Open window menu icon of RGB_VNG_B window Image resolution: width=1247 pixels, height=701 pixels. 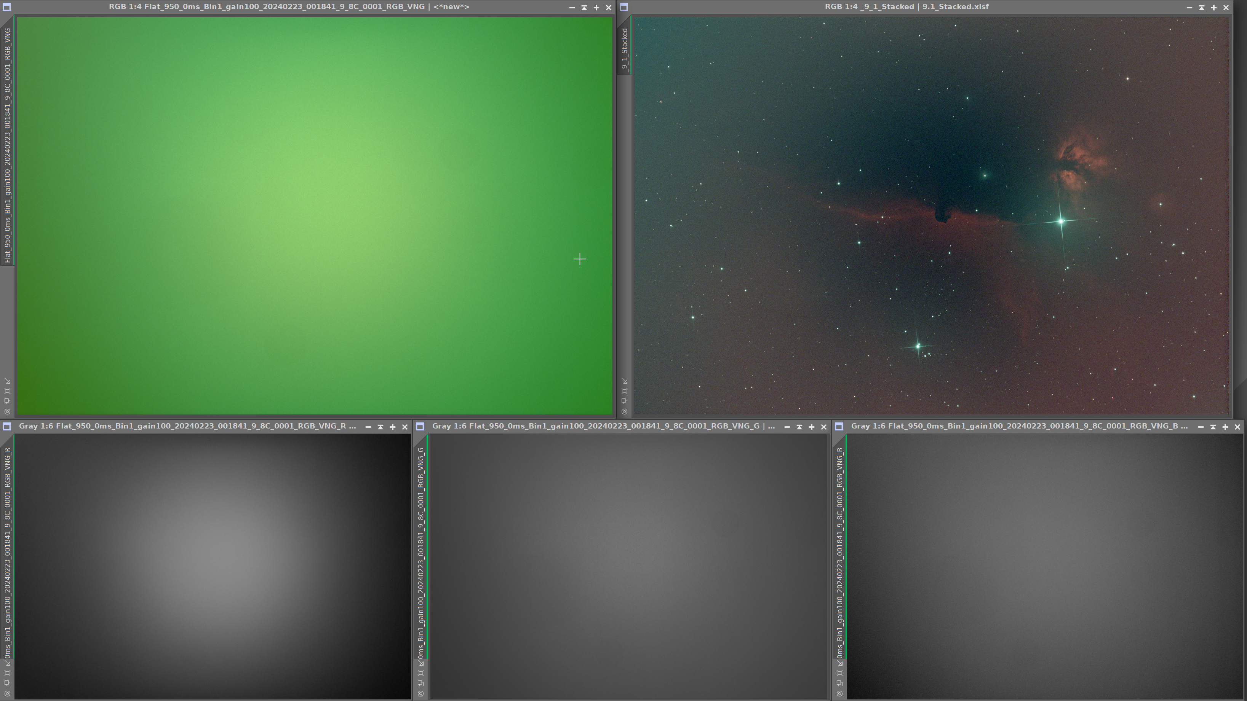(x=839, y=426)
